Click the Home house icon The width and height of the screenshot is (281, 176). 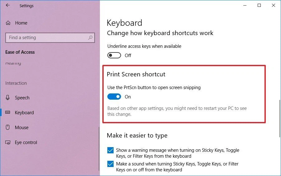coord(8,23)
